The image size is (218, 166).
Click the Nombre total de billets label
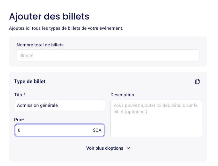click(40, 45)
